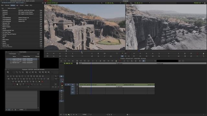
Task: Click the red marker icon in timeline toolbar
Action: coord(120,61)
